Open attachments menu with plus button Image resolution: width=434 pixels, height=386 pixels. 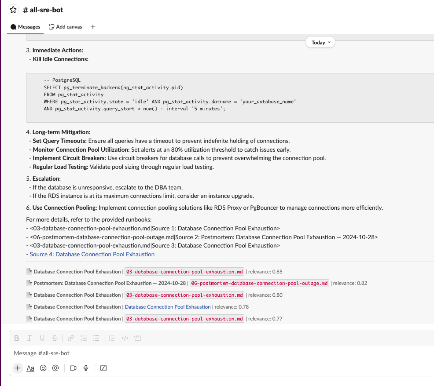pyautogui.click(x=17, y=368)
